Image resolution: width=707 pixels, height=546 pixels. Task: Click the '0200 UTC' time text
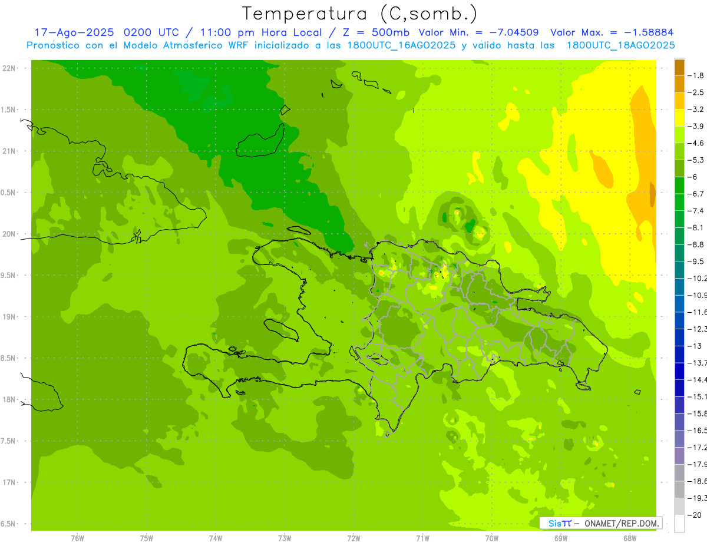coord(153,32)
